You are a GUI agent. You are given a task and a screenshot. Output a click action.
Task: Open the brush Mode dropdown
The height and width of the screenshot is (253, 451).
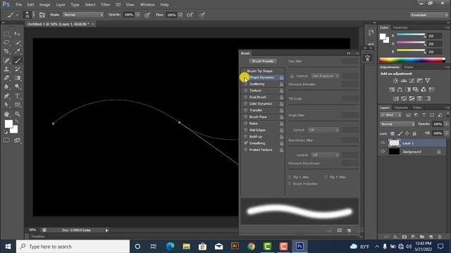point(83,15)
